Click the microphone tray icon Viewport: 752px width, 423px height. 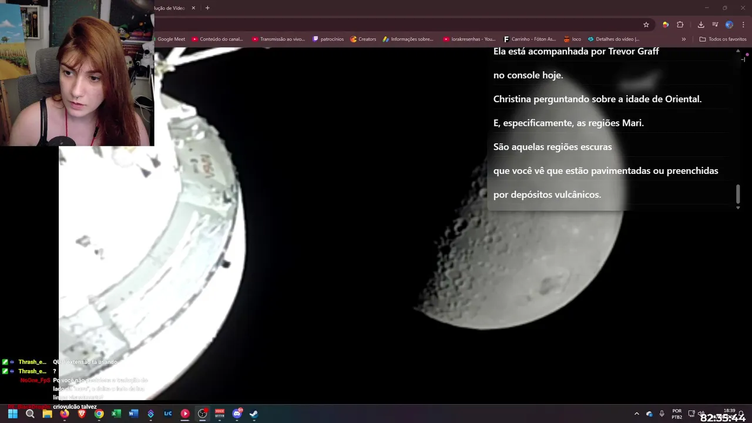(662, 414)
